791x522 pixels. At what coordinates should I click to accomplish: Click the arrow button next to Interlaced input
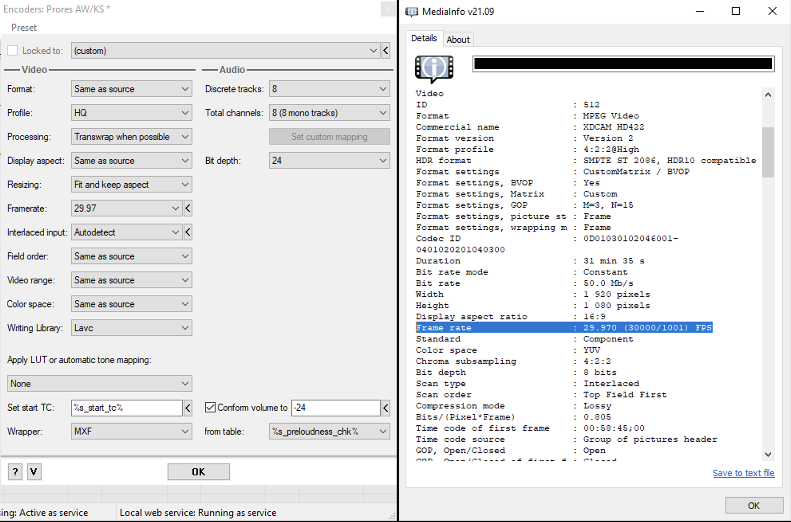(188, 232)
